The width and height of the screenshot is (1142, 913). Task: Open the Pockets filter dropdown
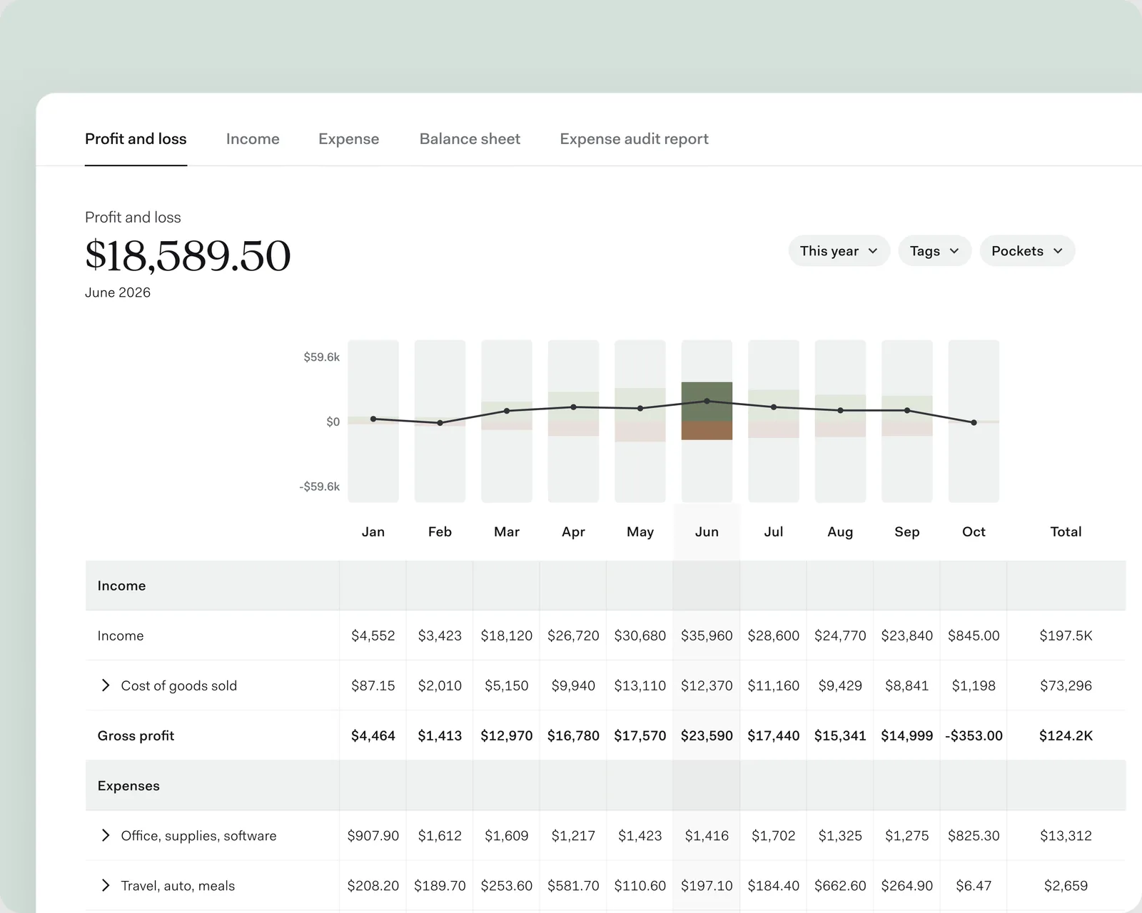tap(1027, 251)
